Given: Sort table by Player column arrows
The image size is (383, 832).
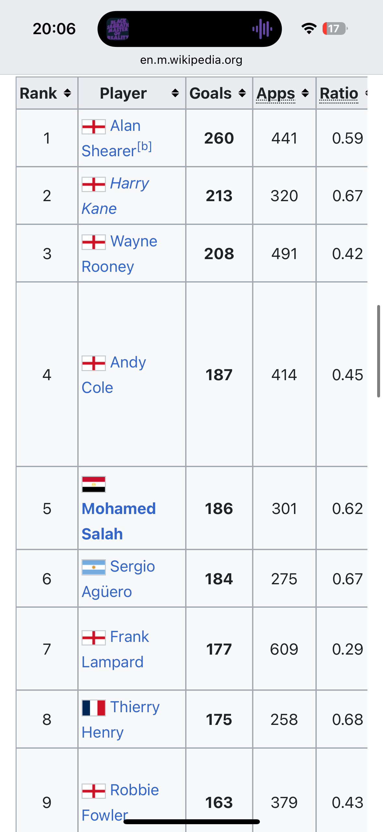Looking at the screenshot, I should coord(175,93).
